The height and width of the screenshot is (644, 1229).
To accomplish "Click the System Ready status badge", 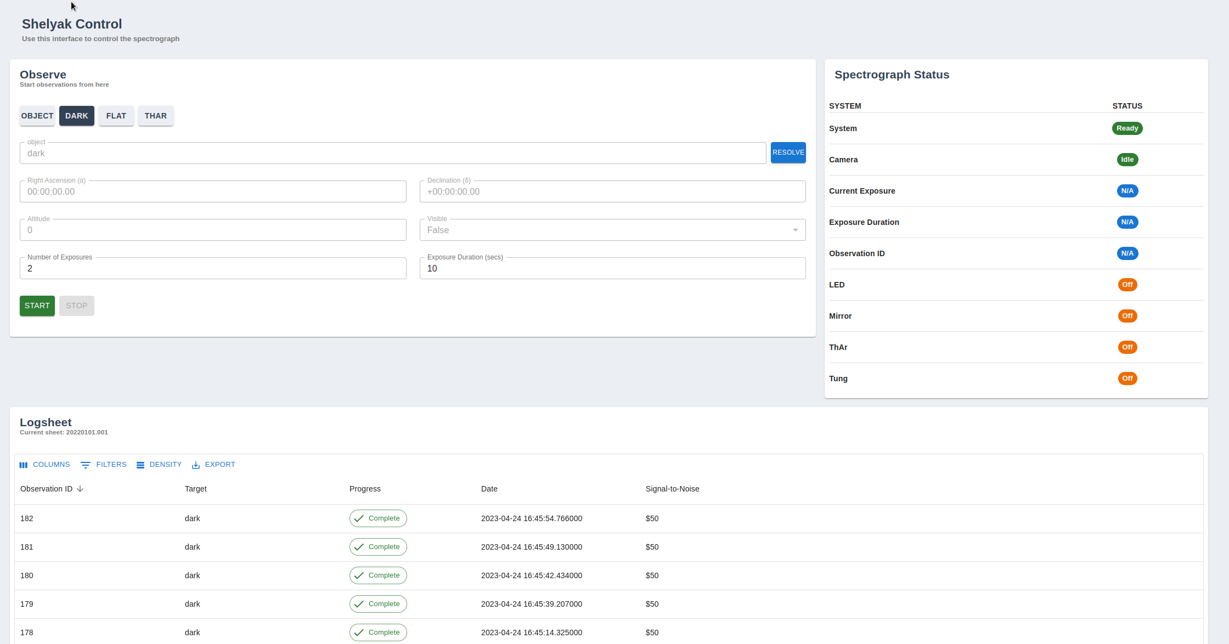I will [x=1127, y=128].
